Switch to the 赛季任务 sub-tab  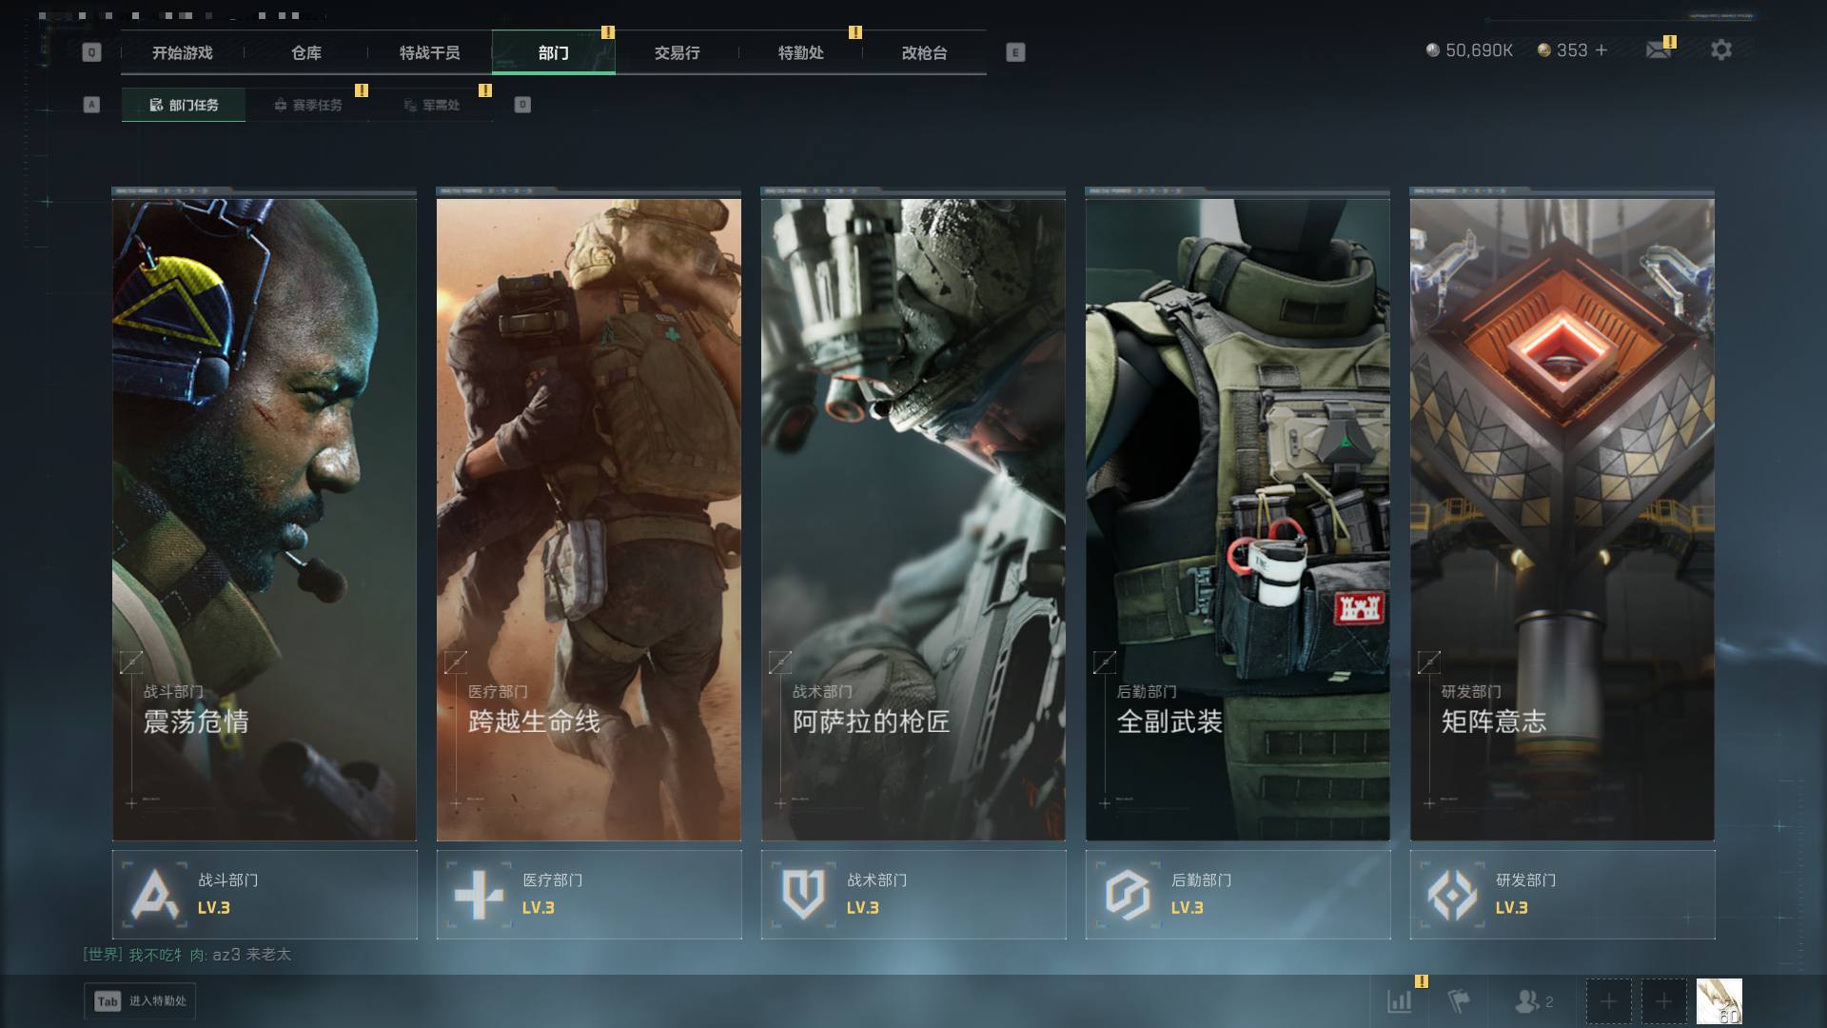(307, 105)
